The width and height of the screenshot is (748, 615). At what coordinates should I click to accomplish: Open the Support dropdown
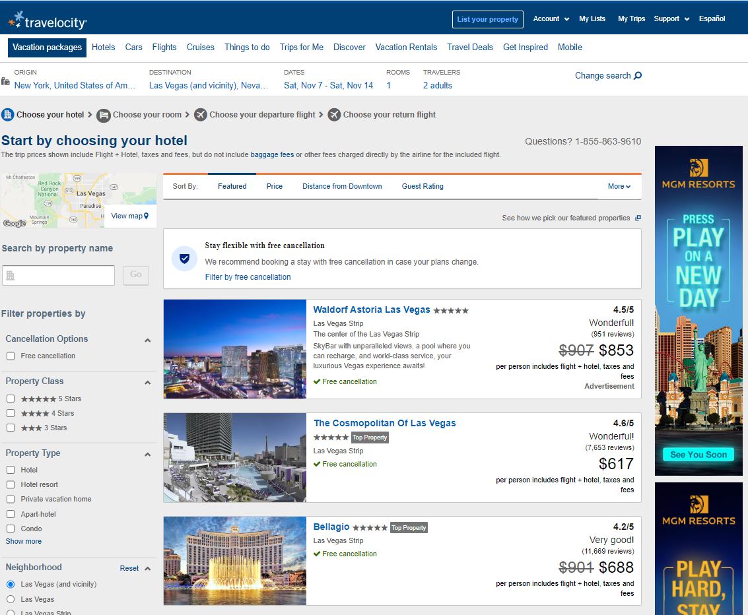pos(671,18)
